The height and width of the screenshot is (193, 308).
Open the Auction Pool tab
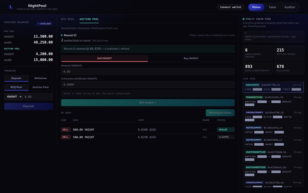click(89, 19)
